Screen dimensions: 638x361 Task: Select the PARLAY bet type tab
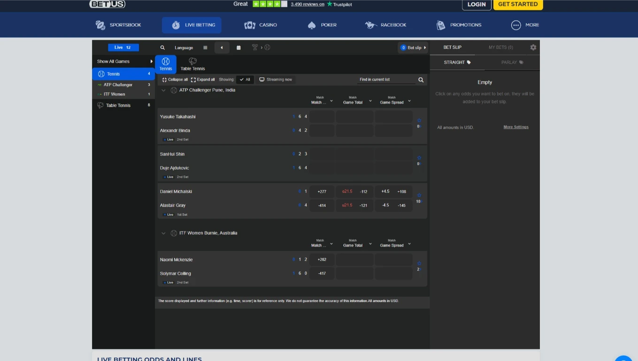[x=512, y=62]
